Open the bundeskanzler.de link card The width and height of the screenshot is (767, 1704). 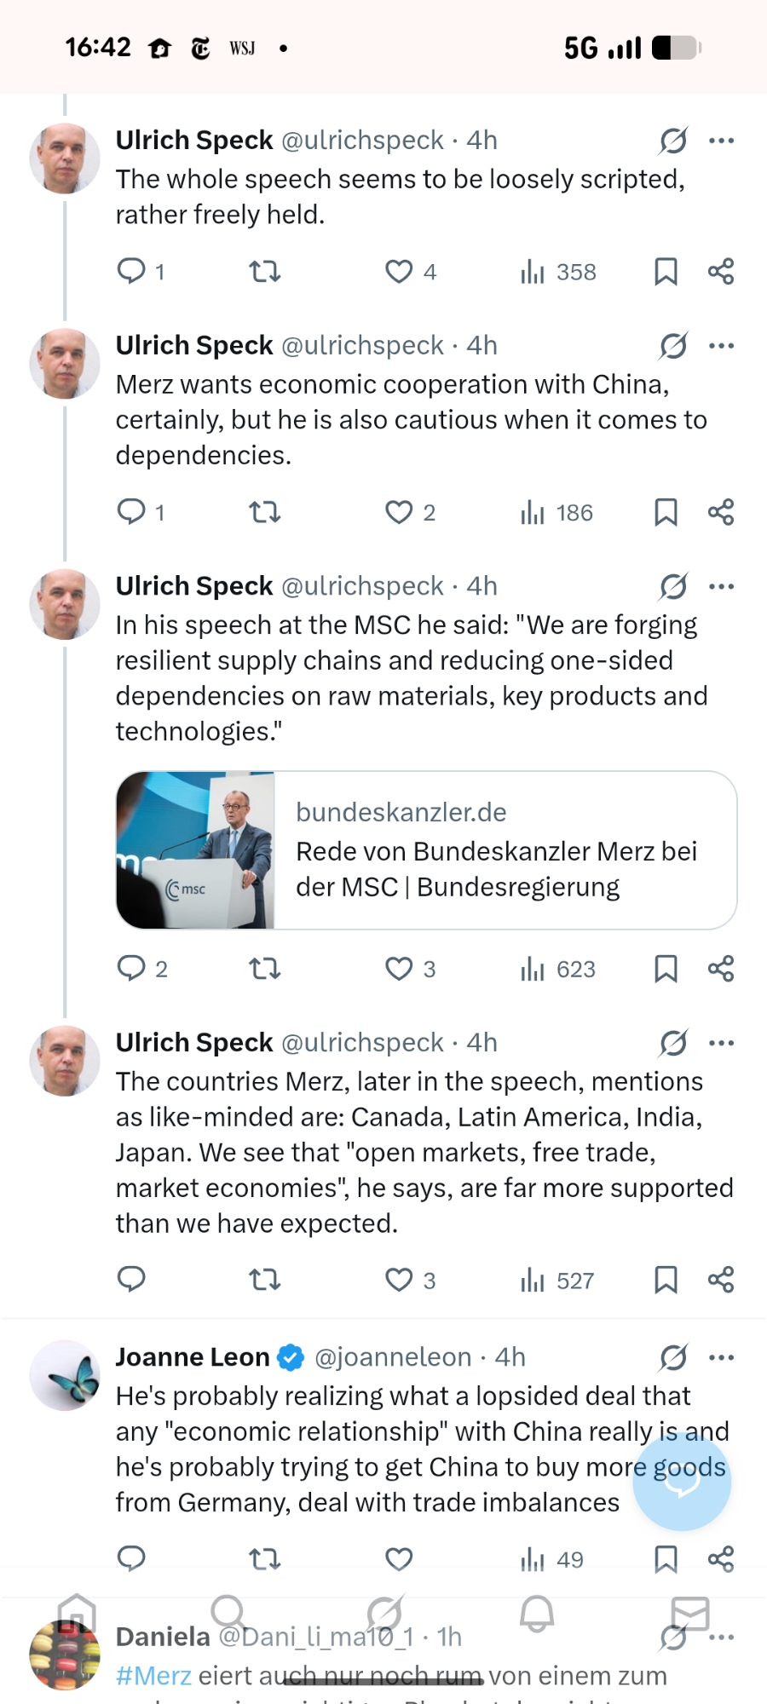coord(426,849)
